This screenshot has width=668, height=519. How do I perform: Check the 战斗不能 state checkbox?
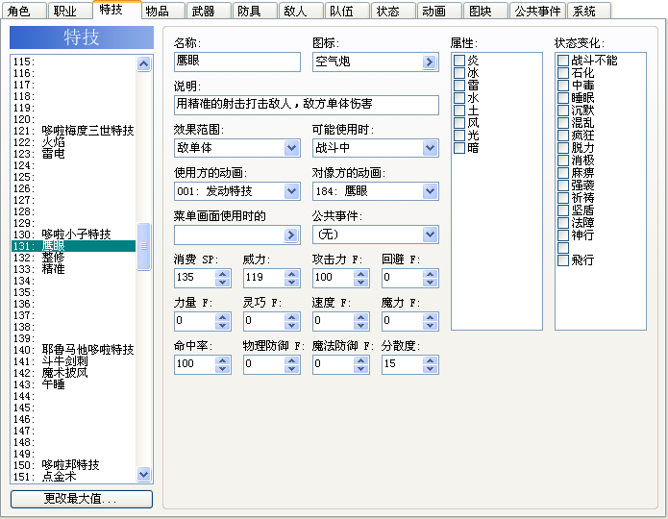tap(563, 61)
